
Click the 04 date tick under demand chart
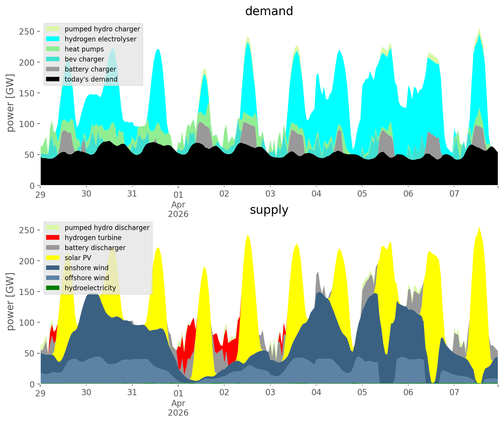[316, 194]
